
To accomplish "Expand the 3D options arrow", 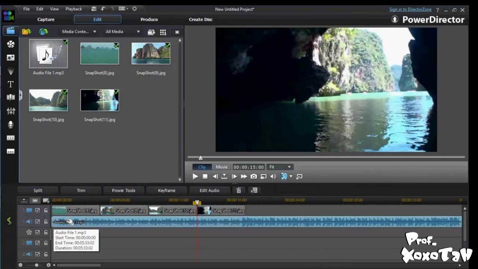I will coord(291,176).
